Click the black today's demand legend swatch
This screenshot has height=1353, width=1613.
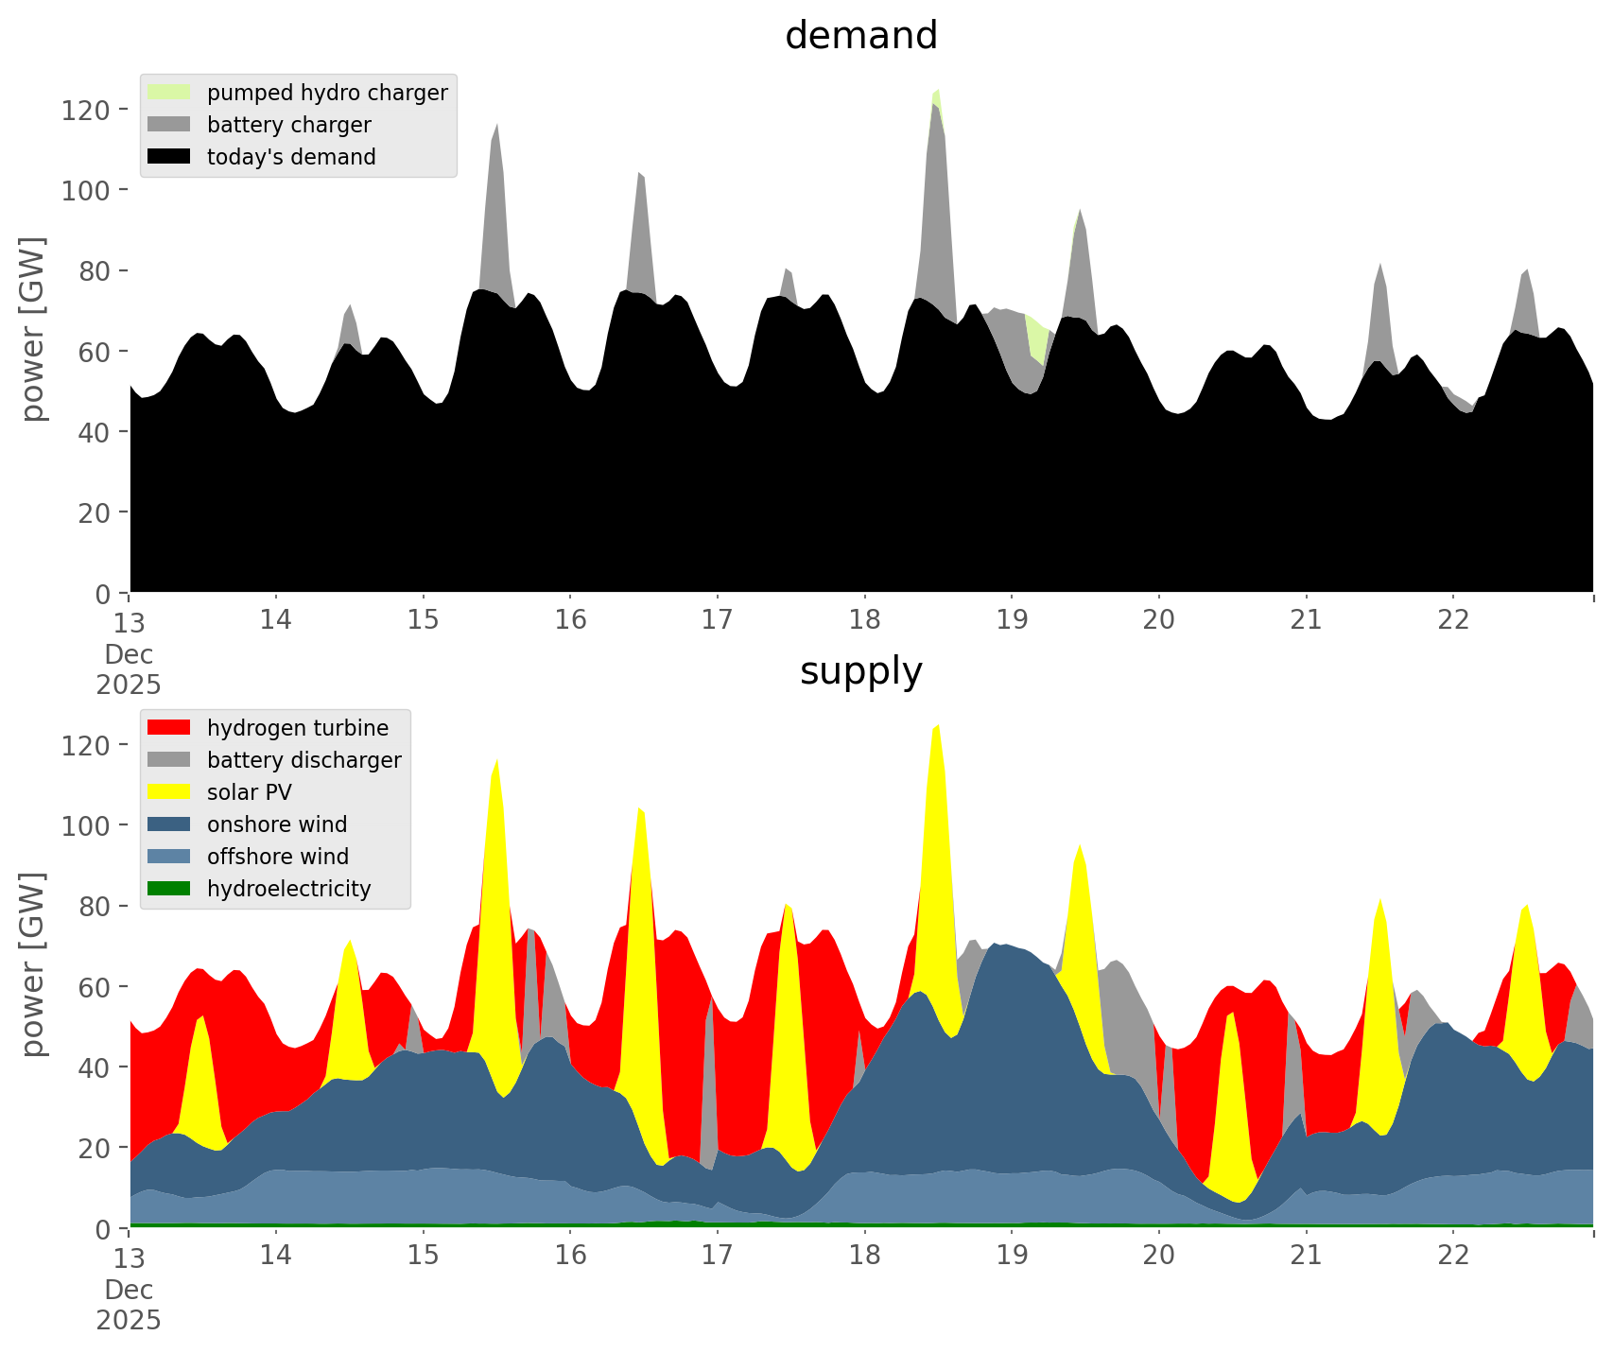coord(169,157)
